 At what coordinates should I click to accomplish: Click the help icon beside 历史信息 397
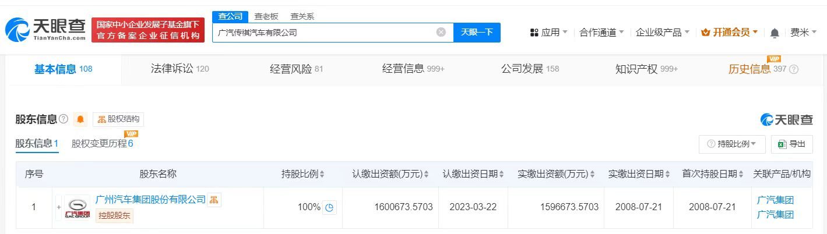coord(794,69)
